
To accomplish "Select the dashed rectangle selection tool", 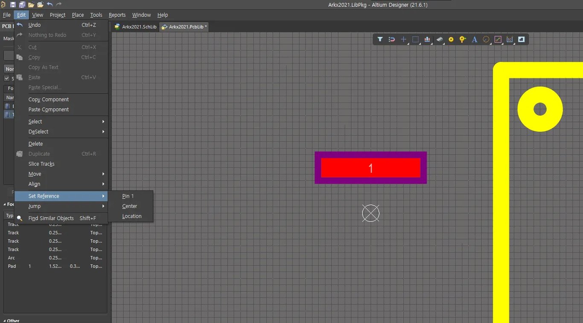I will 415,39.
